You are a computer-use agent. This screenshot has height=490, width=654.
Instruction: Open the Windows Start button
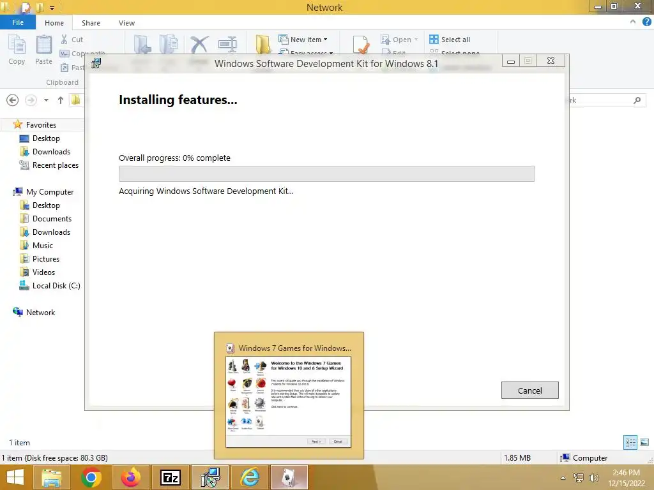(15, 477)
